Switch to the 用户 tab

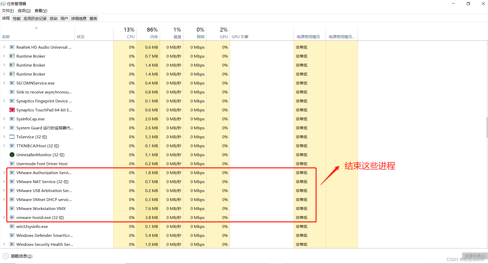click(64, 18)
